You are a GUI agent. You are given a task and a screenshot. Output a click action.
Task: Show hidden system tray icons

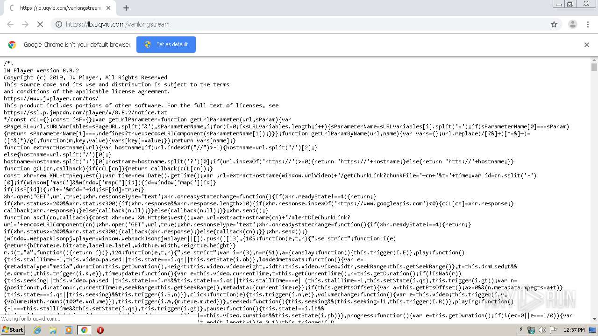521,329
